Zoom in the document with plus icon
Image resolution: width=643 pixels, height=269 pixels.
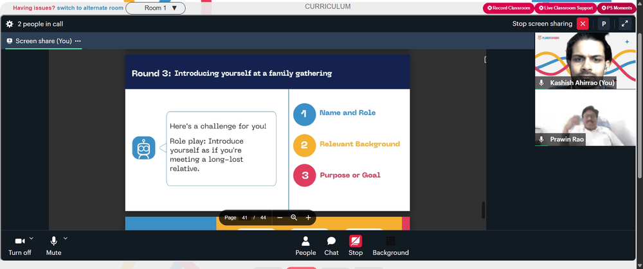[308, 218]
